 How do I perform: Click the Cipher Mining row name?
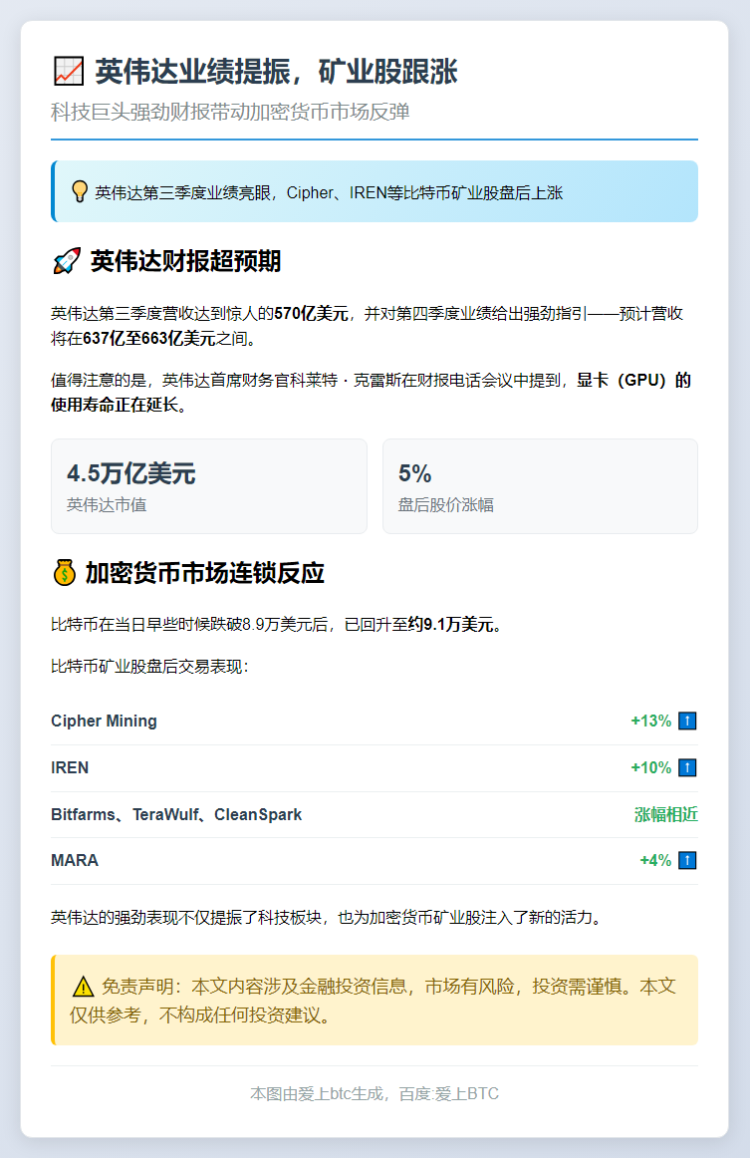(105, 721)
